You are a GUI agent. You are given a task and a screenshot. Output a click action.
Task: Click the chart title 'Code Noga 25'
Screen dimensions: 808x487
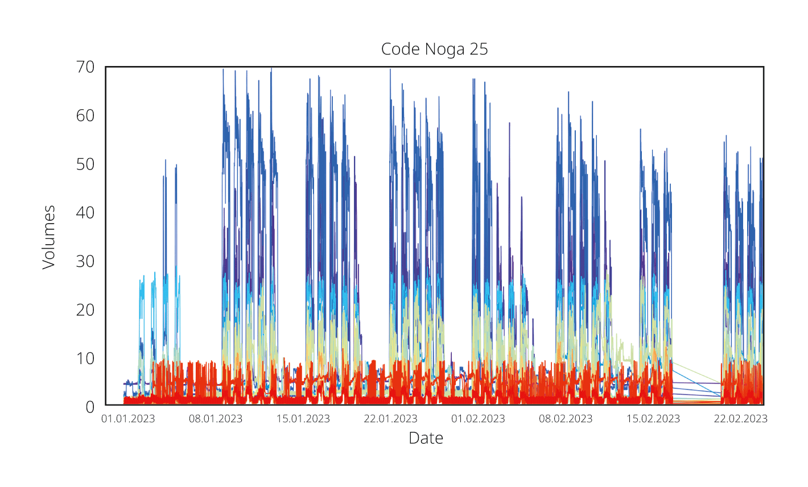(434, 49)
